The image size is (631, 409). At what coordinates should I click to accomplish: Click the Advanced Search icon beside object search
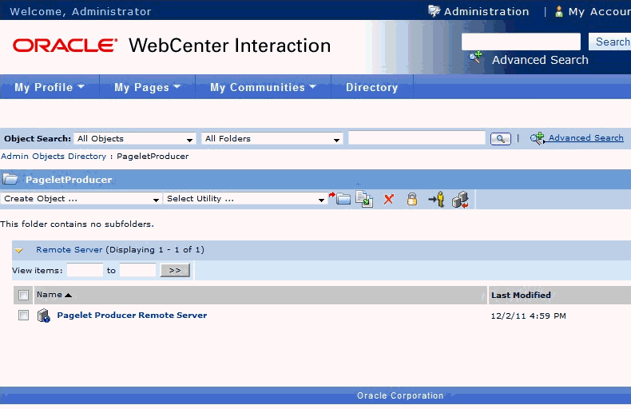[538, 138]
